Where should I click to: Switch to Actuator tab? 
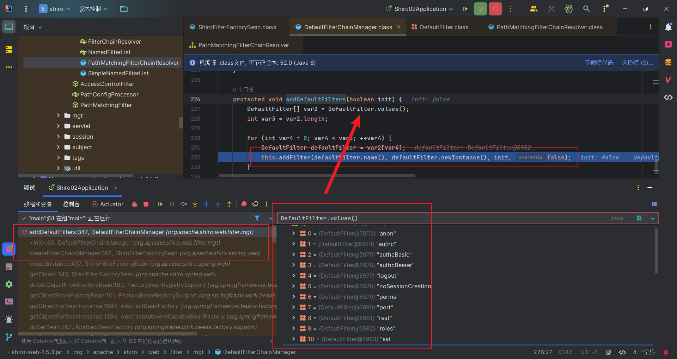click(107, 204)
